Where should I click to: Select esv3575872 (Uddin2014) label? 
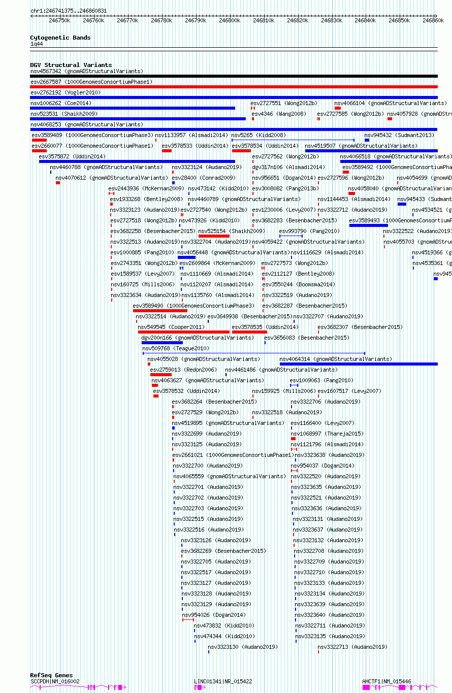click(73, 156)
